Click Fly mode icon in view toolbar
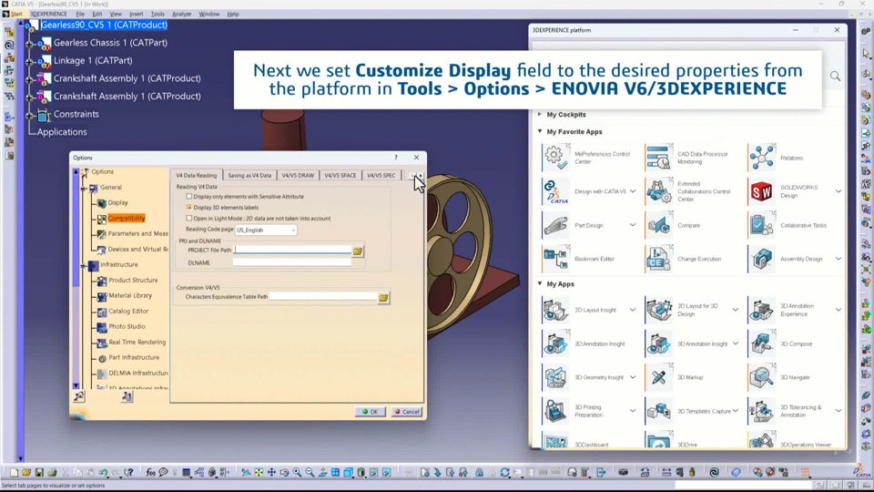874x492 pixels. [246, 473]
